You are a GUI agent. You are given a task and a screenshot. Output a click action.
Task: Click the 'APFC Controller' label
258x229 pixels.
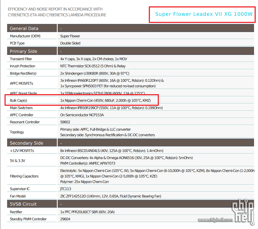click(x=22, y=115)
